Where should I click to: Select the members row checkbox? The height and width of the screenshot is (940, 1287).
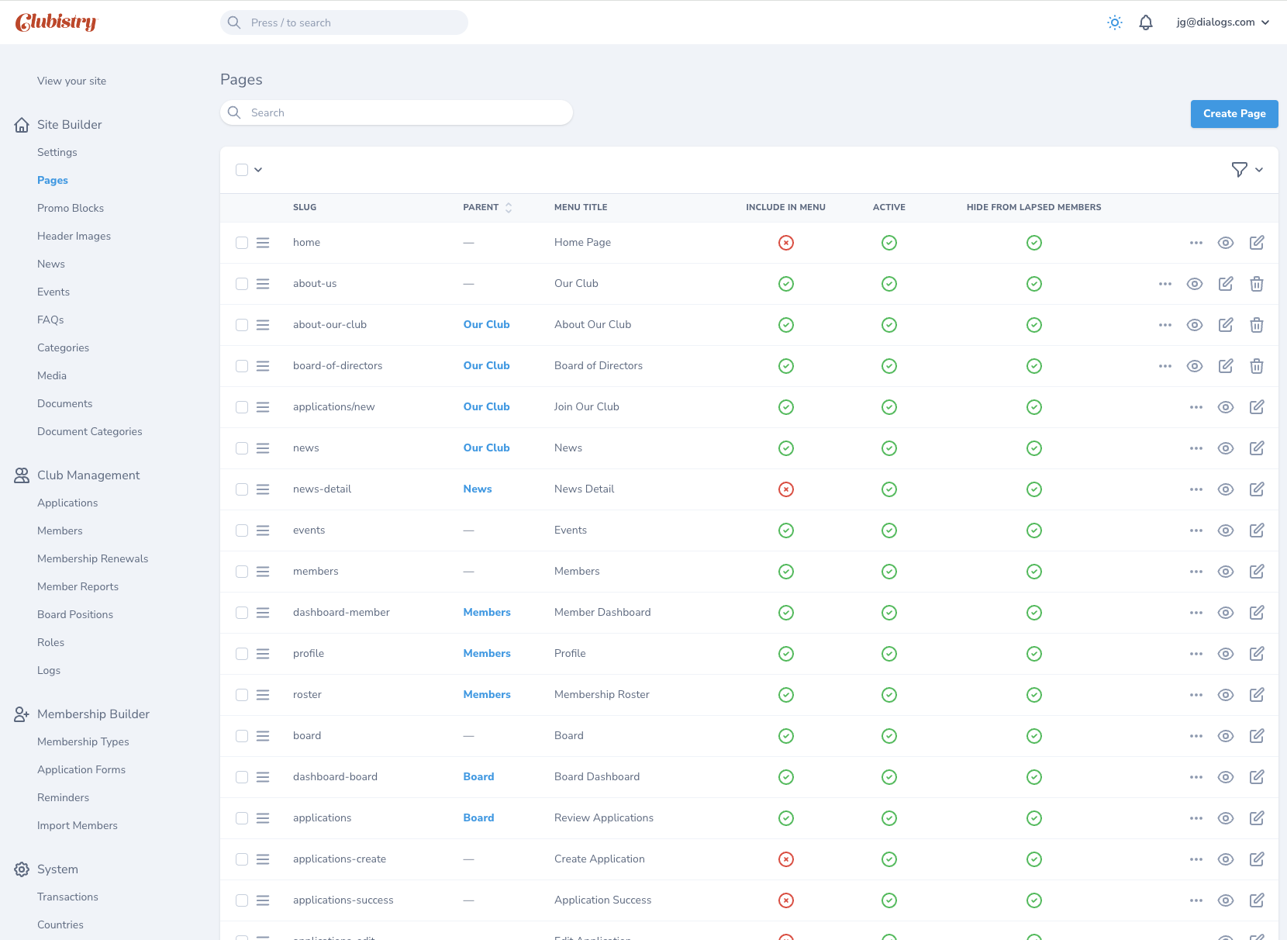click(242, 572)
